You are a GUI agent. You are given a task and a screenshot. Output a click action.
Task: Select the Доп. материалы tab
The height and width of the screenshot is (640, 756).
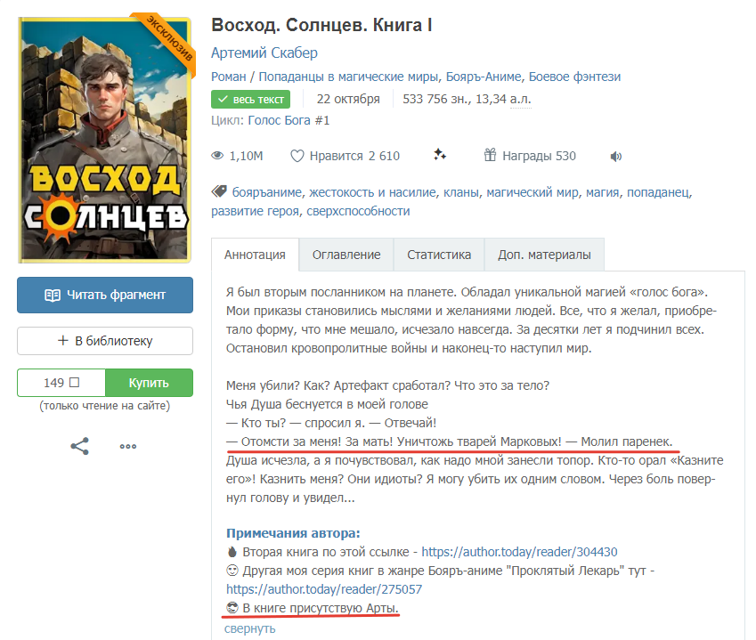click(544, 255)
